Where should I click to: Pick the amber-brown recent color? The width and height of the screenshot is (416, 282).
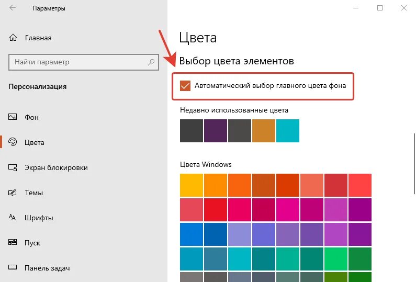(263, 131)
